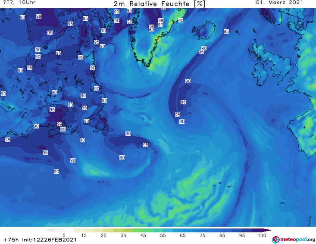The image size is (316, 244).
Task: Click the colorbar label '85'
Action: (222, 235)
